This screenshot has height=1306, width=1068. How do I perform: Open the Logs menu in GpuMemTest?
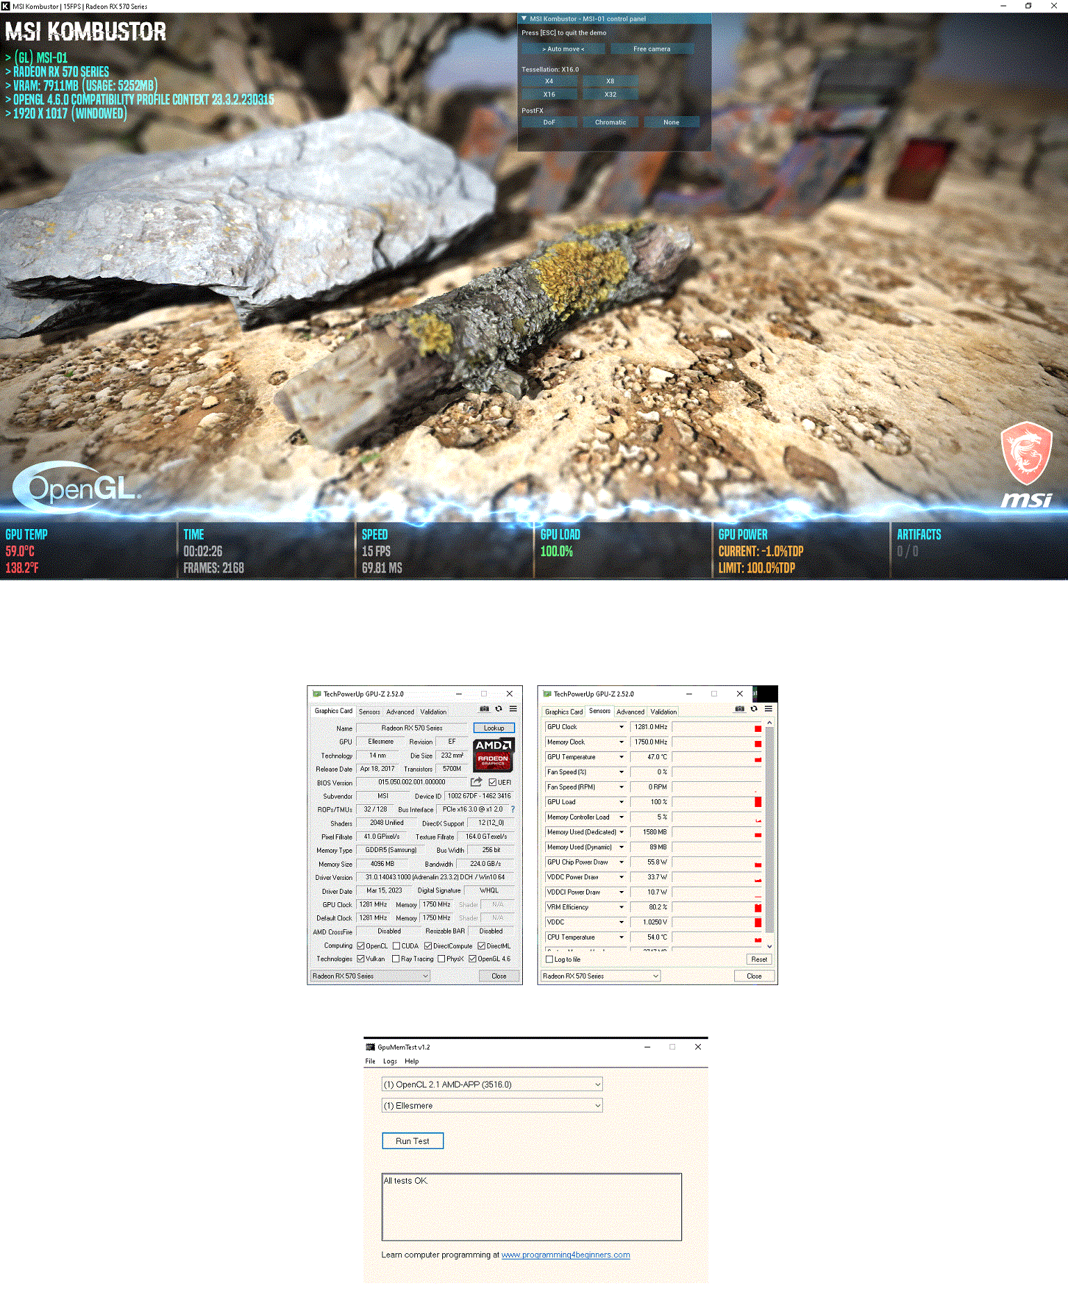(390, 1061)
